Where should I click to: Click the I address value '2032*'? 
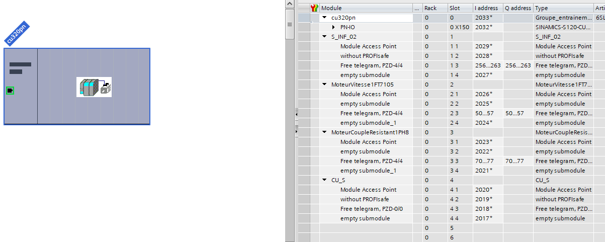tap(484, 27)
